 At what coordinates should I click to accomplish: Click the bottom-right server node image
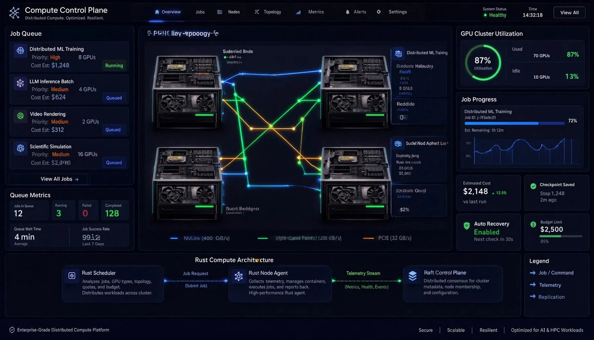(x=354, y=184)
